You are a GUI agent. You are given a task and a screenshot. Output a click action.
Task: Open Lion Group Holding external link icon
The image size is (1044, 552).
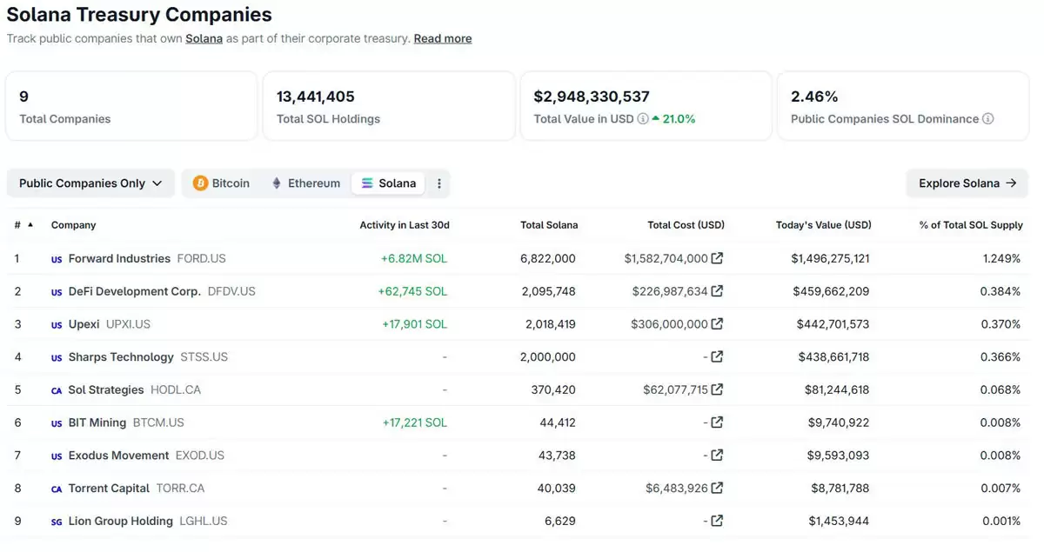[717, 521]
